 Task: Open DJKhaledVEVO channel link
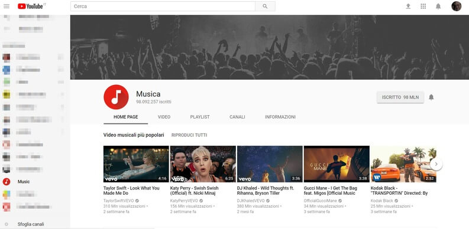tap(251, 201)
